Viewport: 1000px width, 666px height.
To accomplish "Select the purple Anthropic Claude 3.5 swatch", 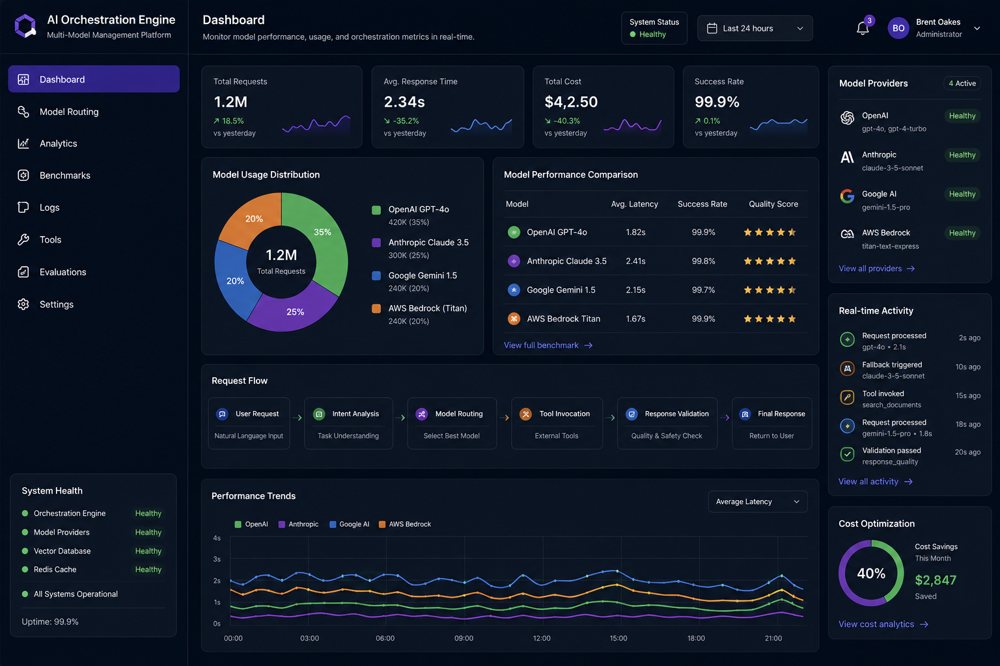I will 376,243.
